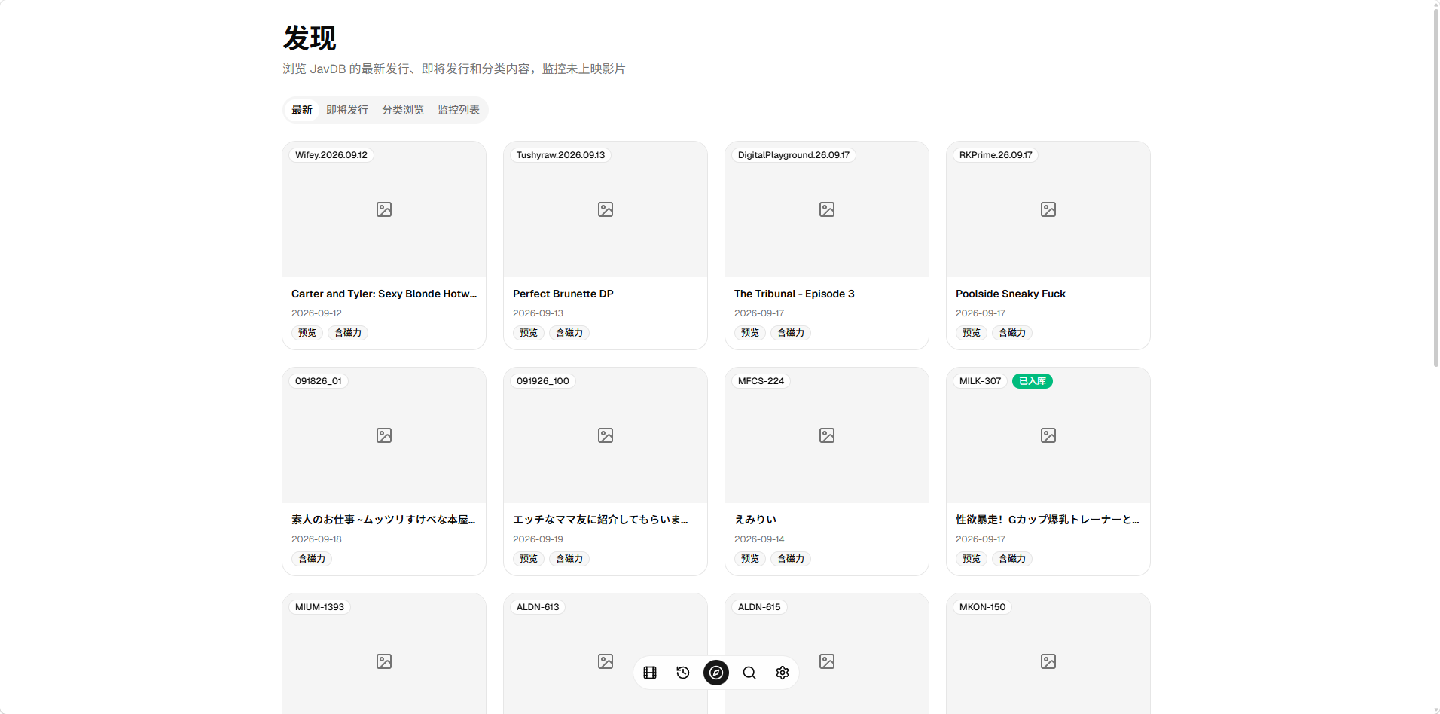Click the ALDN-613 code label

click(538, 607)
